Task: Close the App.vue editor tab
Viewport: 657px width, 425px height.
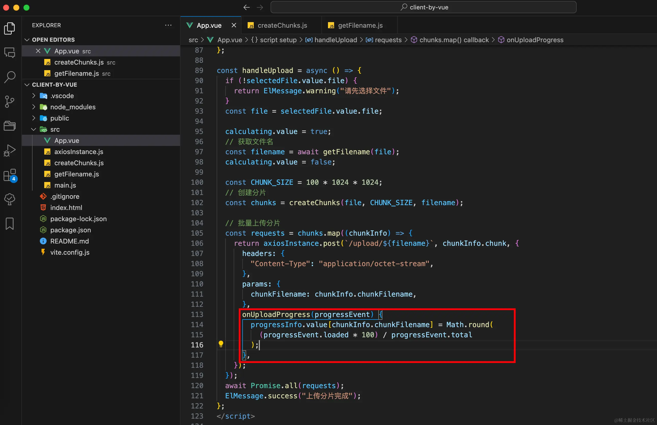Action: pyautogui.click(x=234, y=25)
